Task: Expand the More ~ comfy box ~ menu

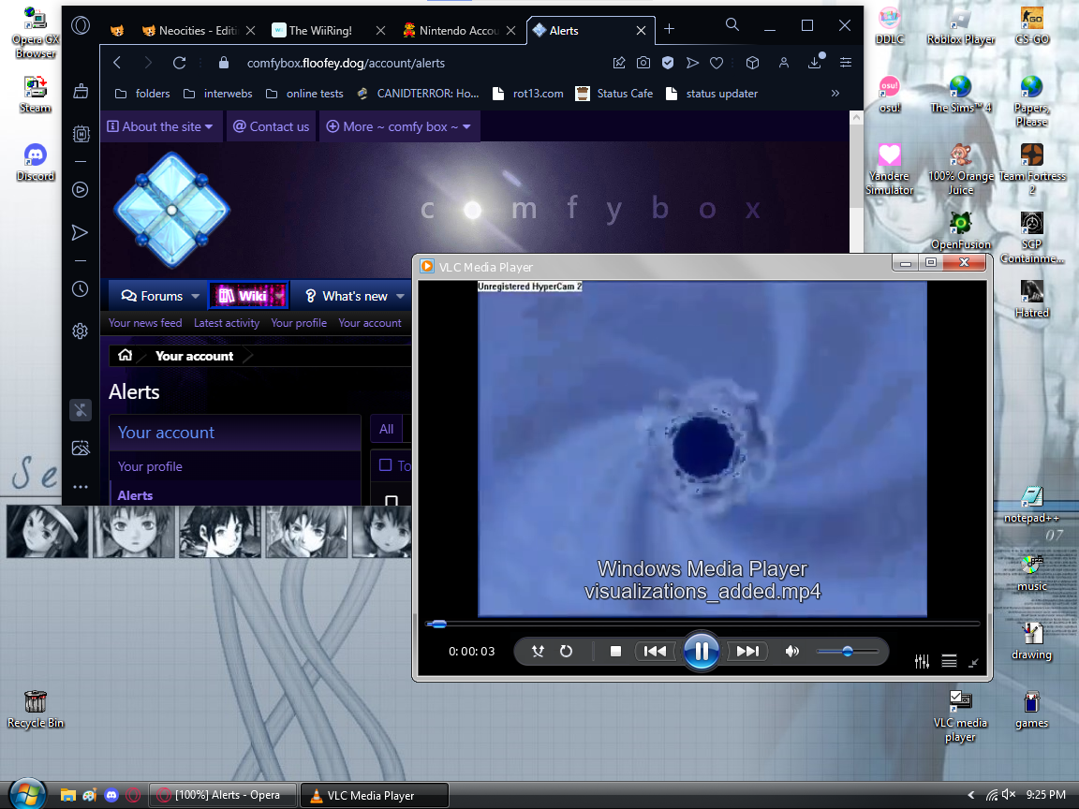Action: click(398, 126)
